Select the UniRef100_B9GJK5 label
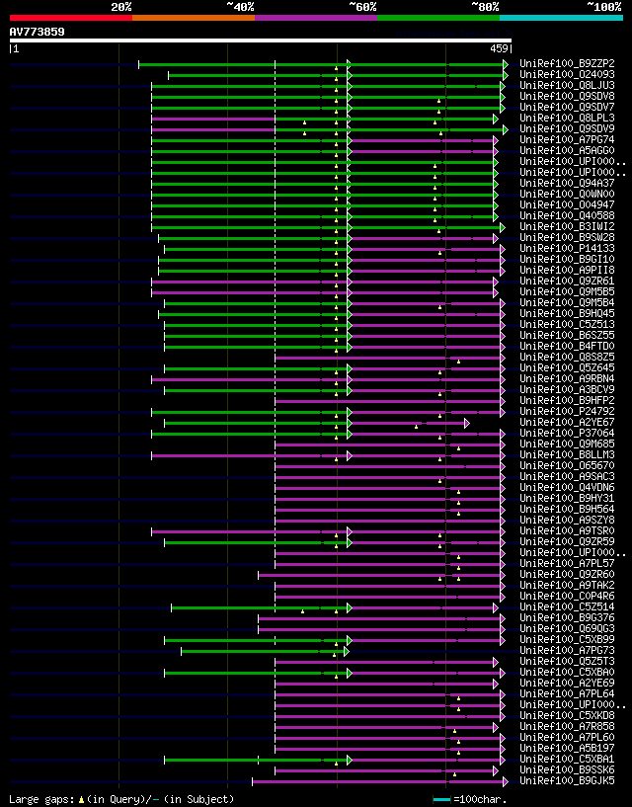Image resolution: width=632 pixels, height=807 pixels. pos(567,781)
